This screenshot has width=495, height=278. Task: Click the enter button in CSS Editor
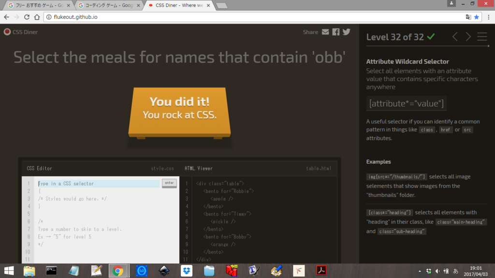pos(169,183)
